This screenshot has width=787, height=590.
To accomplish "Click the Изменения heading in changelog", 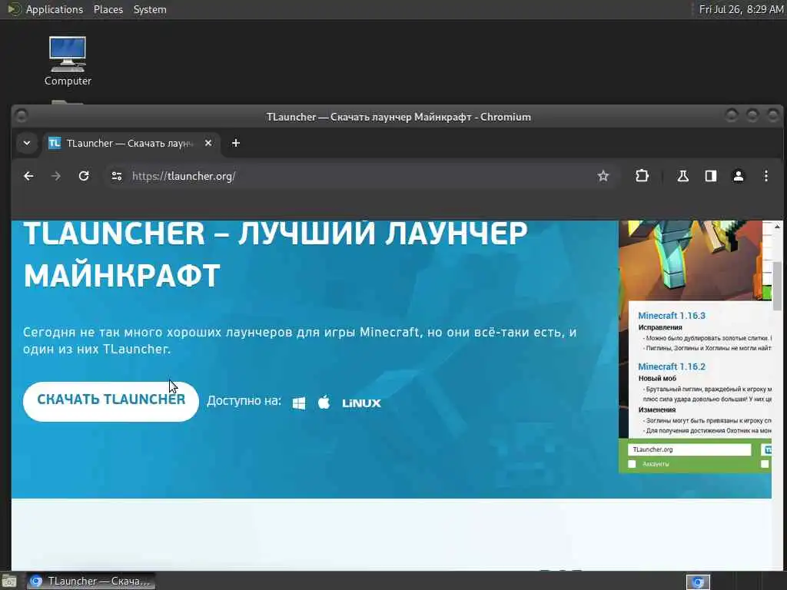I will (657, 410).
